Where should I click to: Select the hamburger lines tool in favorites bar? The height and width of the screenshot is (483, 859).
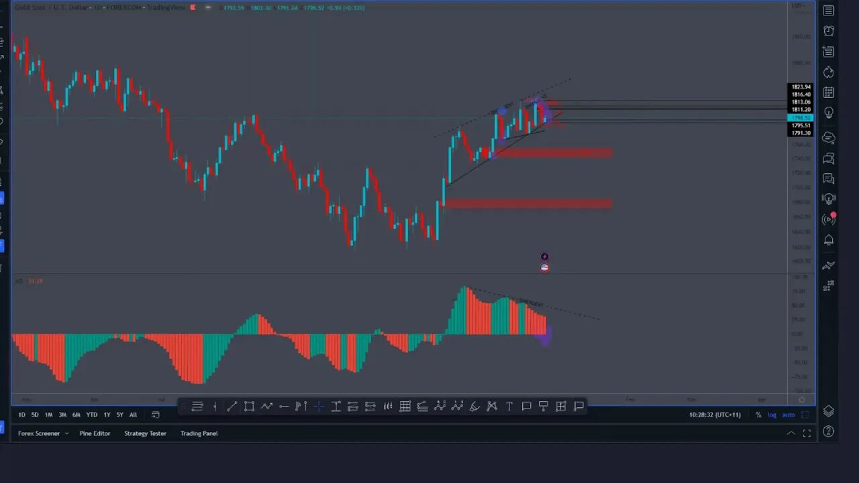(x=197, y=406)
